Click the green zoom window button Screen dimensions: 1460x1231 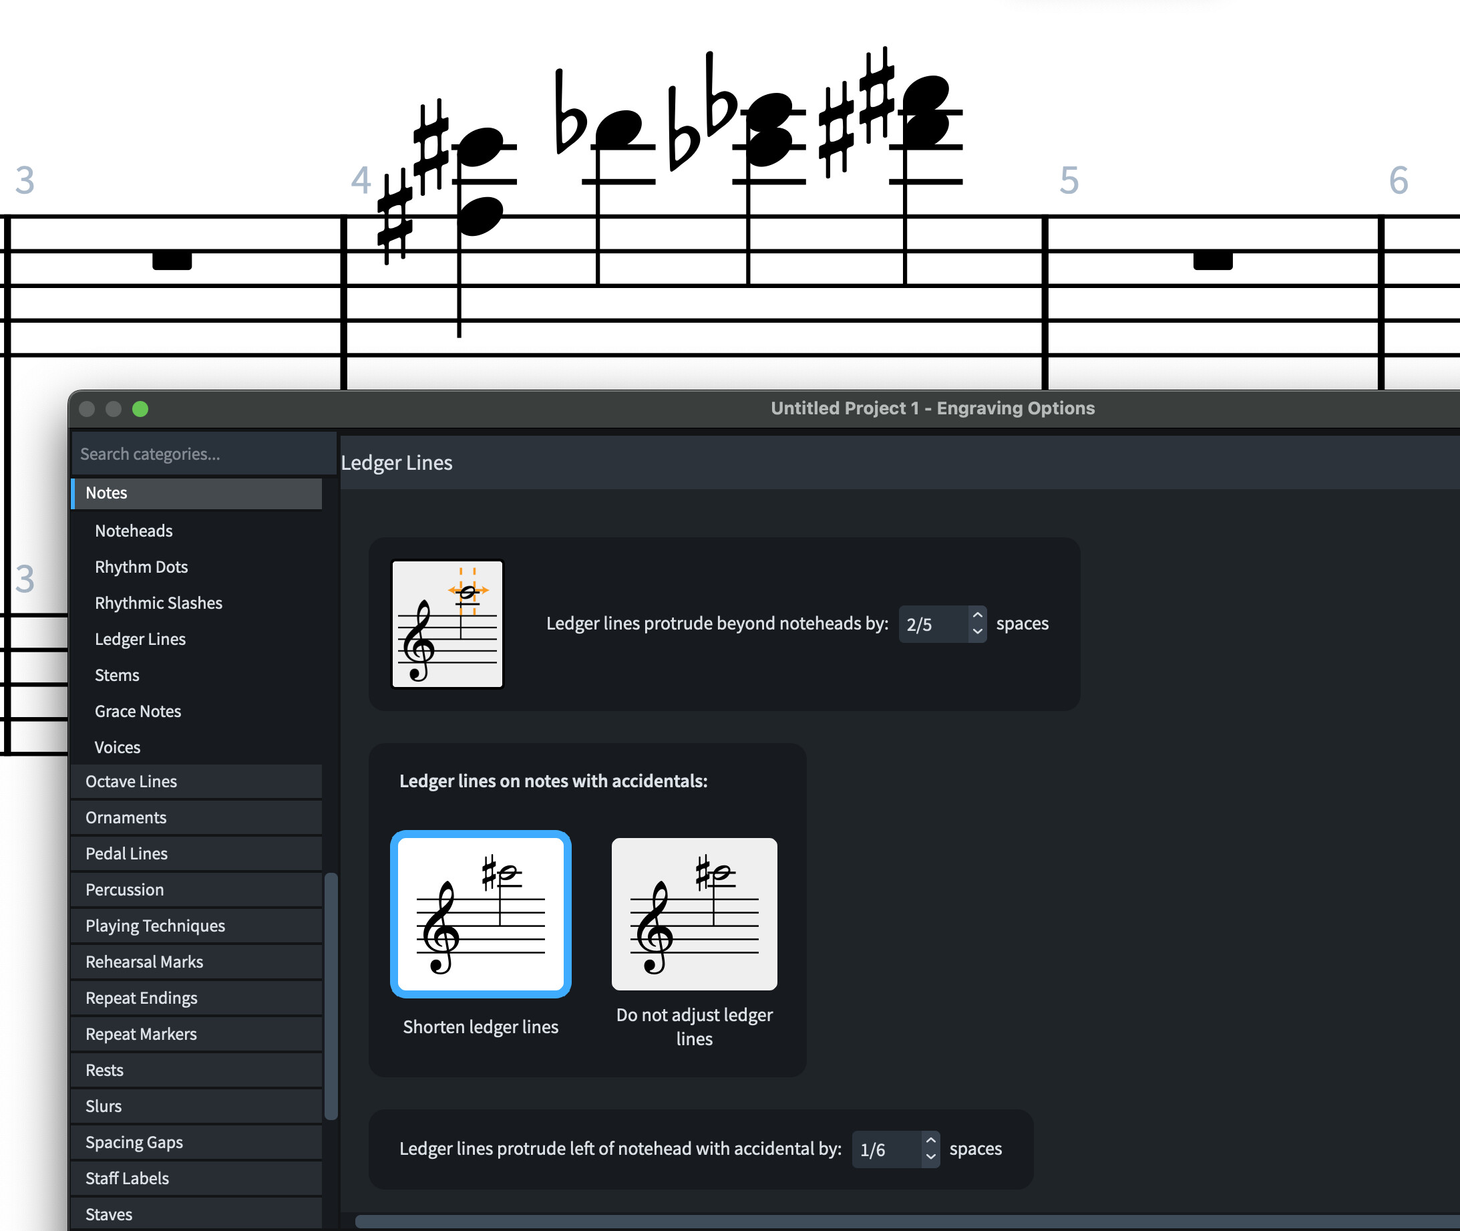tap(140, 409)
